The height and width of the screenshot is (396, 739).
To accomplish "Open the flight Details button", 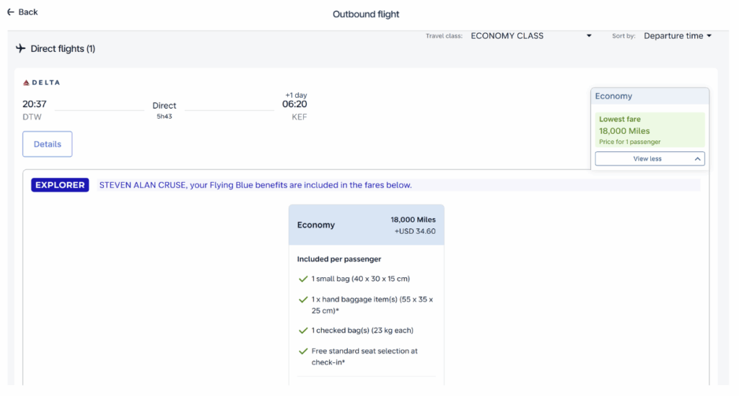I will 48,144.
